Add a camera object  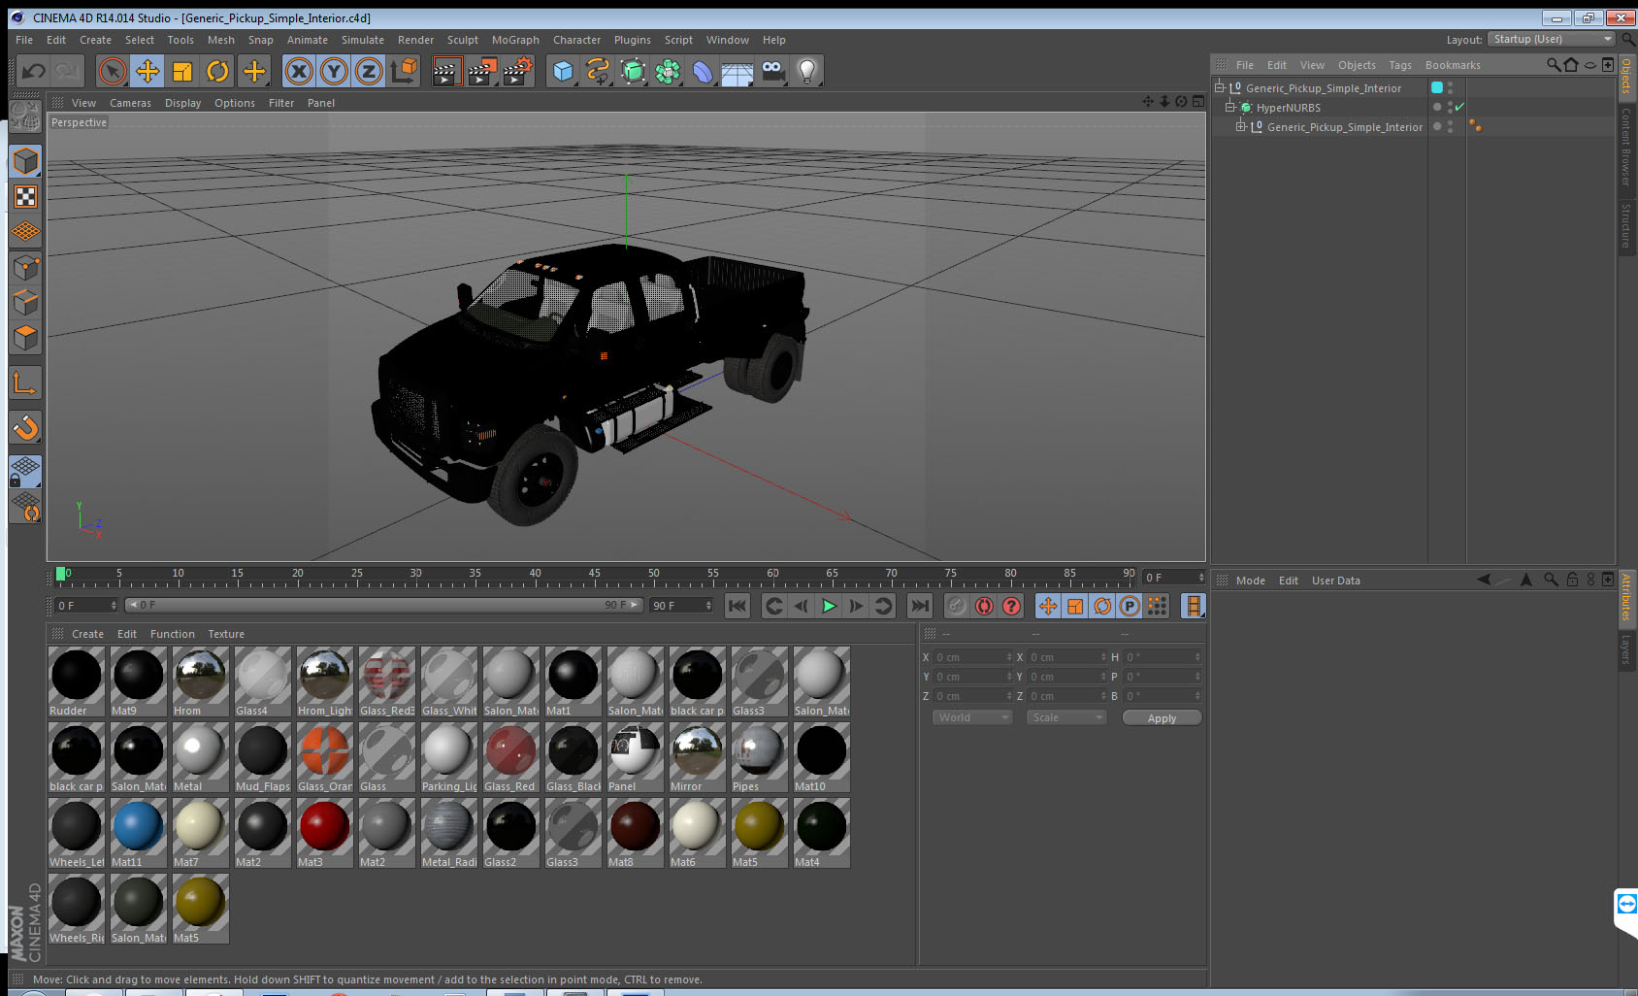click(772, 71)
